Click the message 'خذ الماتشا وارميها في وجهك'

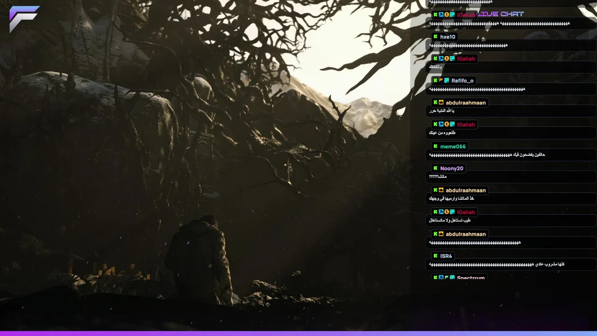tap(451, 199)
